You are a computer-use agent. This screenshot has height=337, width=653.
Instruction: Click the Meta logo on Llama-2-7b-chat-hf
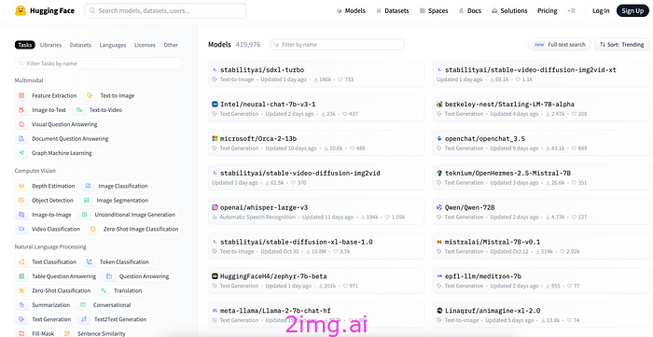[x=215, y=311]
